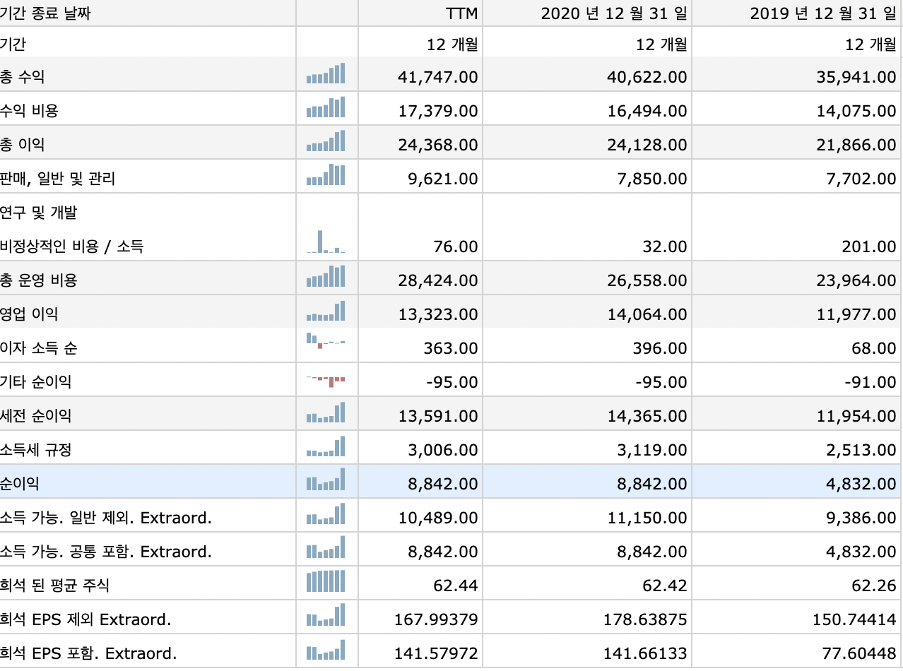Click TTM total revenue value 41,747.00

pyautogui.click(x=438, y=77)
